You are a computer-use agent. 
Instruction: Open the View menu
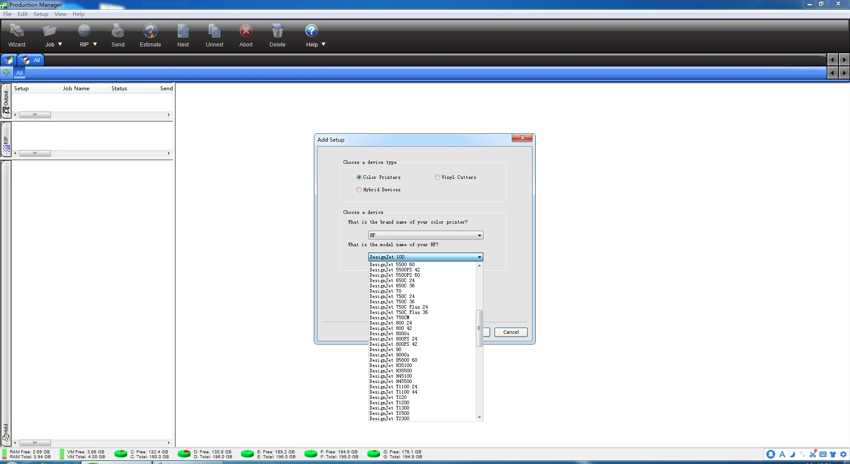[60, 14]
